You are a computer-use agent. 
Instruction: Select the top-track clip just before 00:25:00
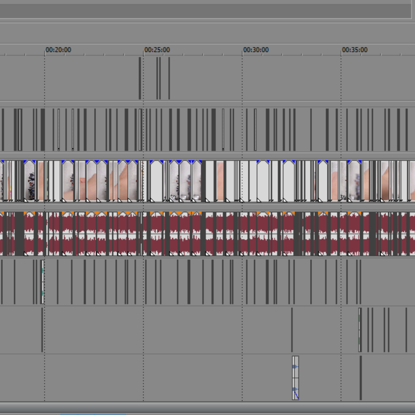coord(140,78)
